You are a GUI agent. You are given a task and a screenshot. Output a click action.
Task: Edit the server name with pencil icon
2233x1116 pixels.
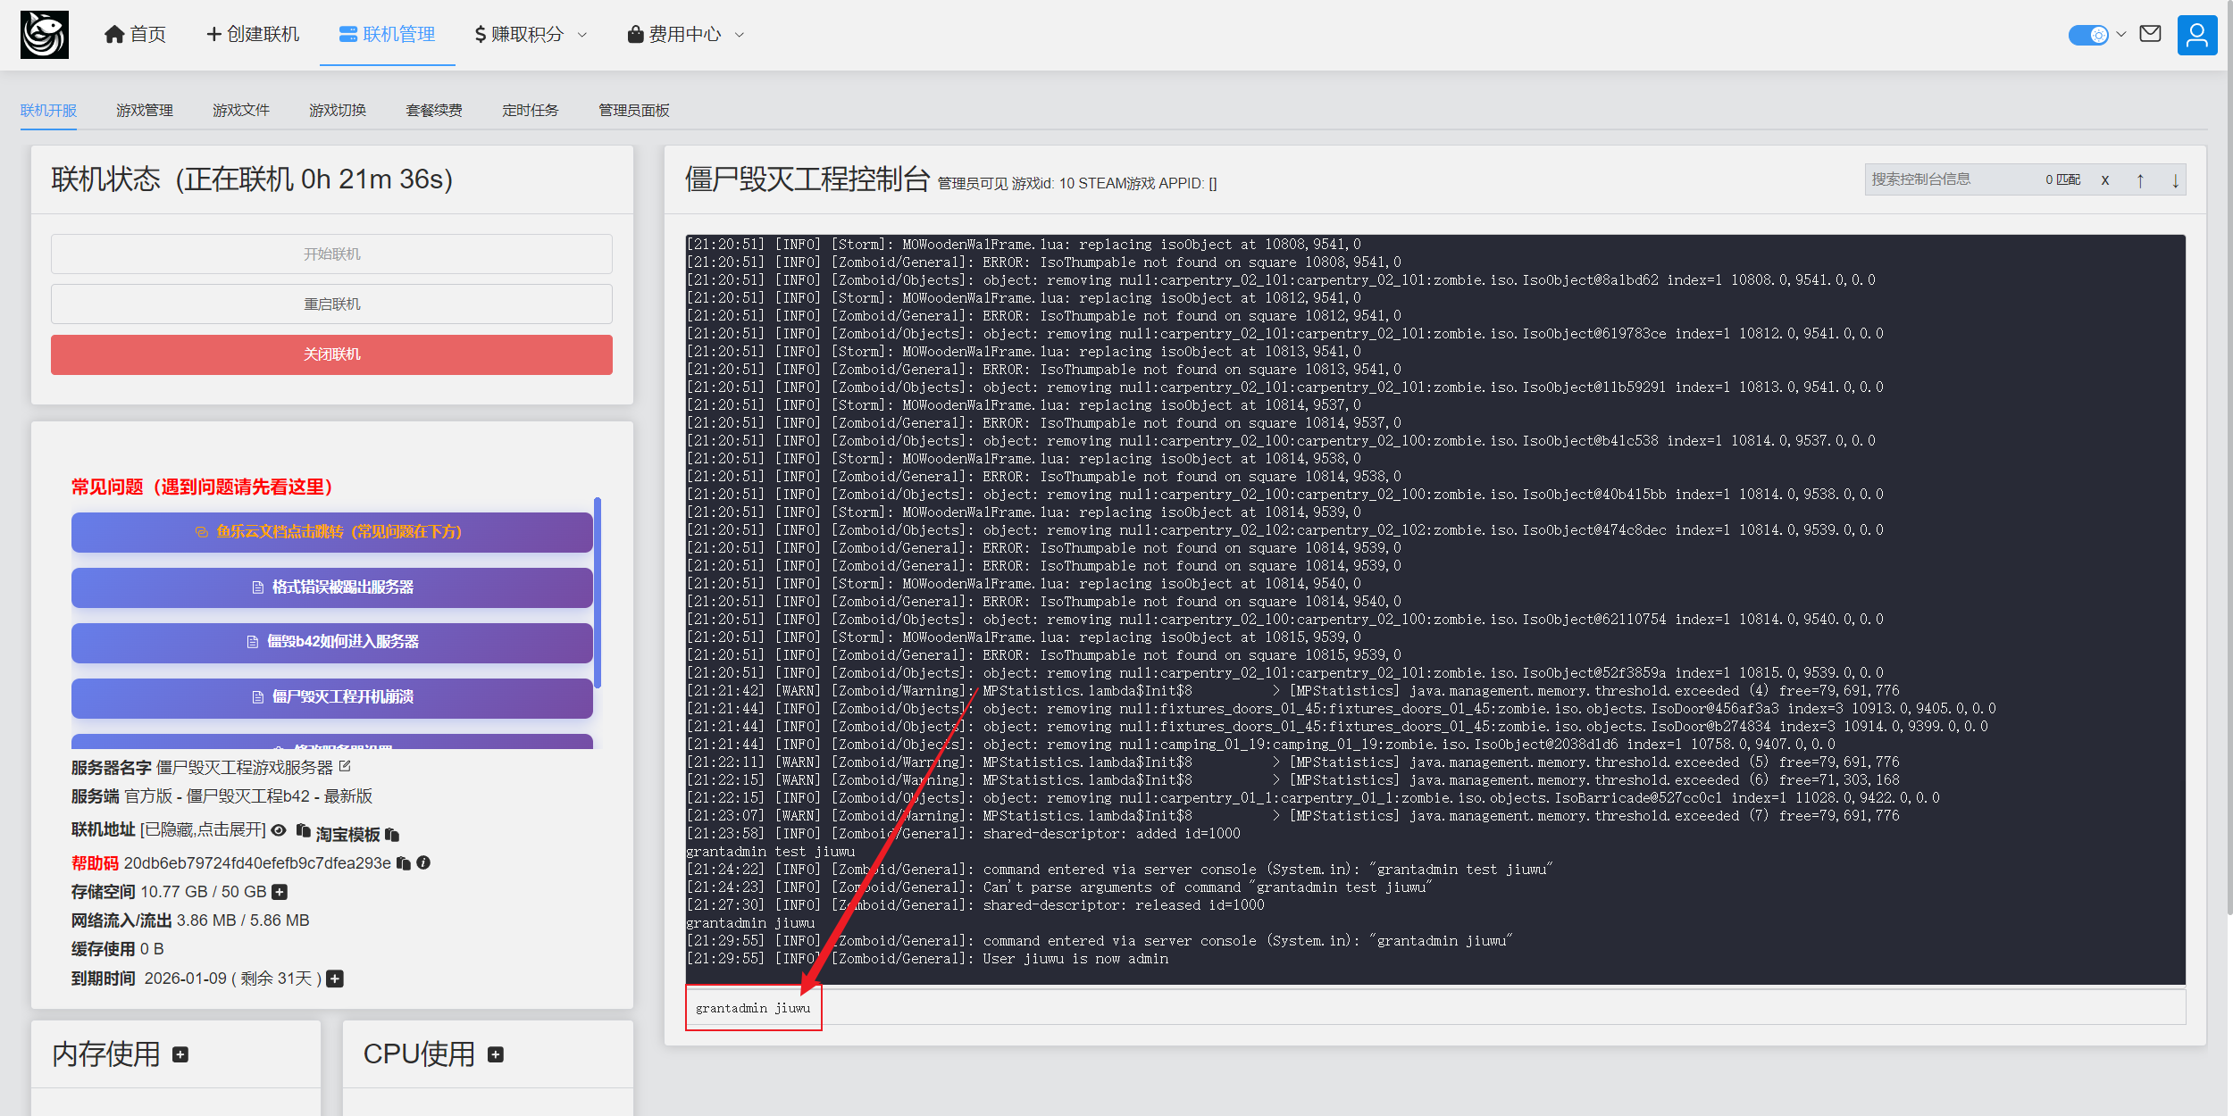[346, 767]
